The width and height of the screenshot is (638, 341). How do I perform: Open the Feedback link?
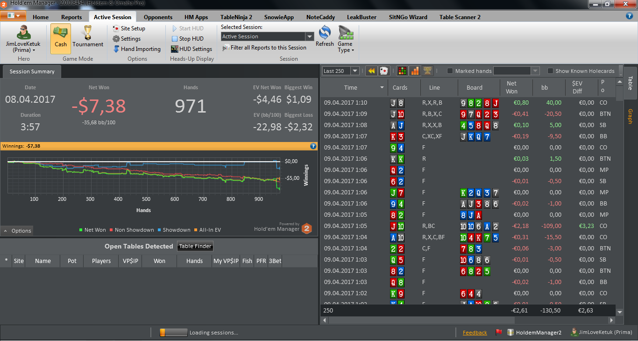pyautogui.click(x=475, y=333)
